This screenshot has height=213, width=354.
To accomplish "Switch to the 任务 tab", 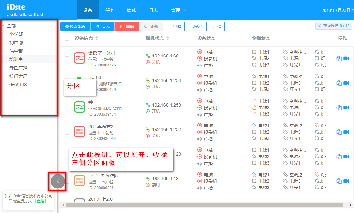I will pyautogui.click(x=110, y=10).
